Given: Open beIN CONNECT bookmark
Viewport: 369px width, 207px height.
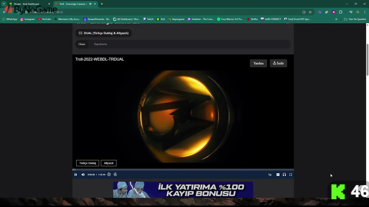Looking at the screenshot, I should [x=271, y=19].
